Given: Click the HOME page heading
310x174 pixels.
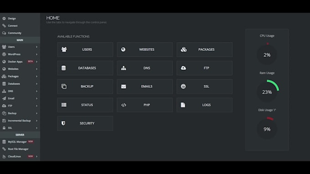Looking at the screenshot, I should click(53, 18).
